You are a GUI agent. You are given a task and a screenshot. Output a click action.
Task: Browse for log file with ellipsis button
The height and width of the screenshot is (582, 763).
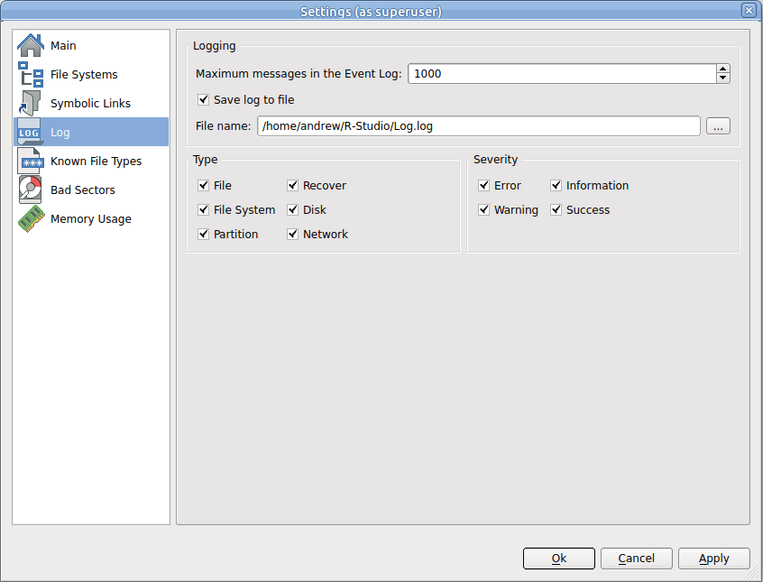pos(718,127)
